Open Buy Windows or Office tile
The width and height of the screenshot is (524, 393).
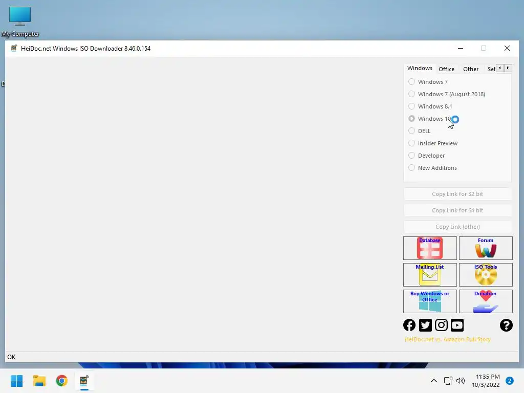[430, 301]
